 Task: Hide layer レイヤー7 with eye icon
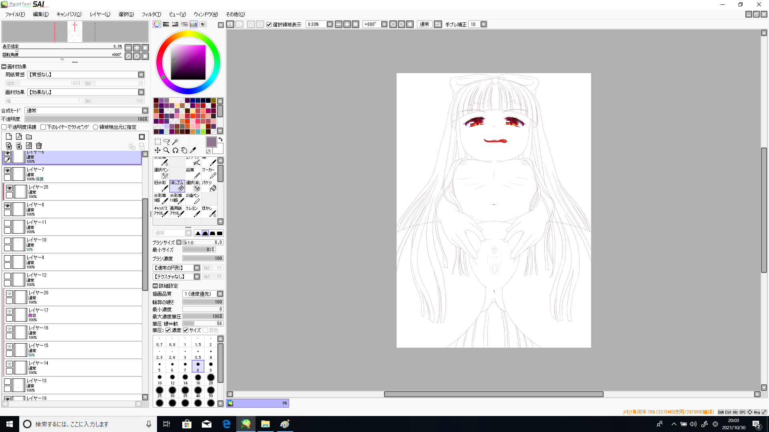(x=7, y=170)
